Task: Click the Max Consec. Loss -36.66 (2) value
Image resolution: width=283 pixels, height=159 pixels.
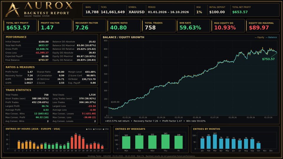Action: pyautogui.click(x=90, y=117)
